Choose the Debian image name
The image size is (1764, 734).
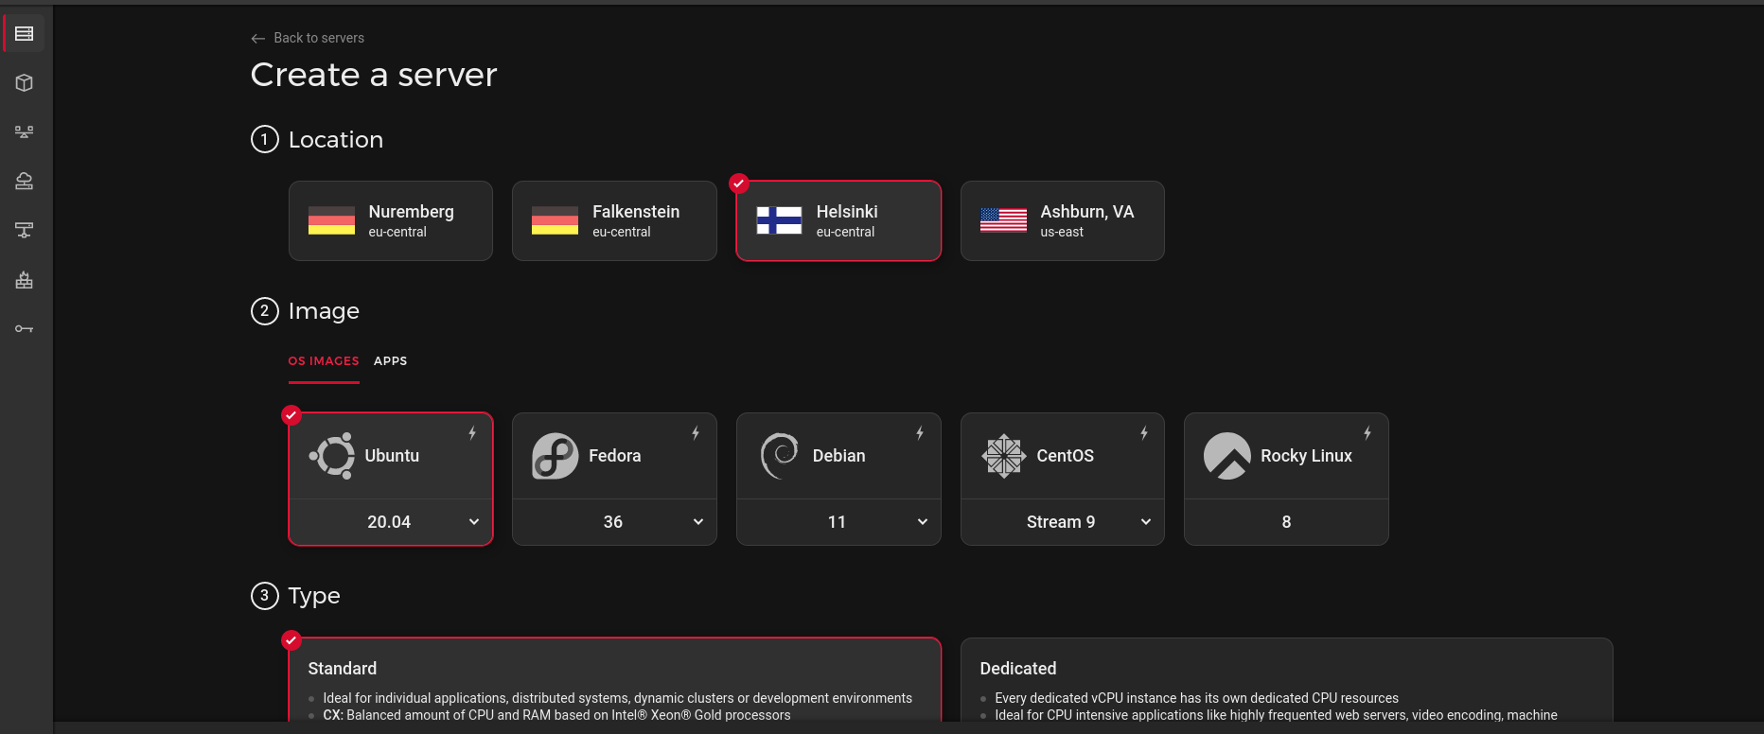coord(839,456)
